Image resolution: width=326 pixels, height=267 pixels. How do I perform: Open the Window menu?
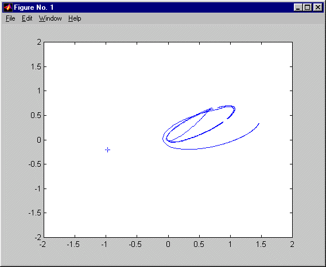(x=51, y=18)
